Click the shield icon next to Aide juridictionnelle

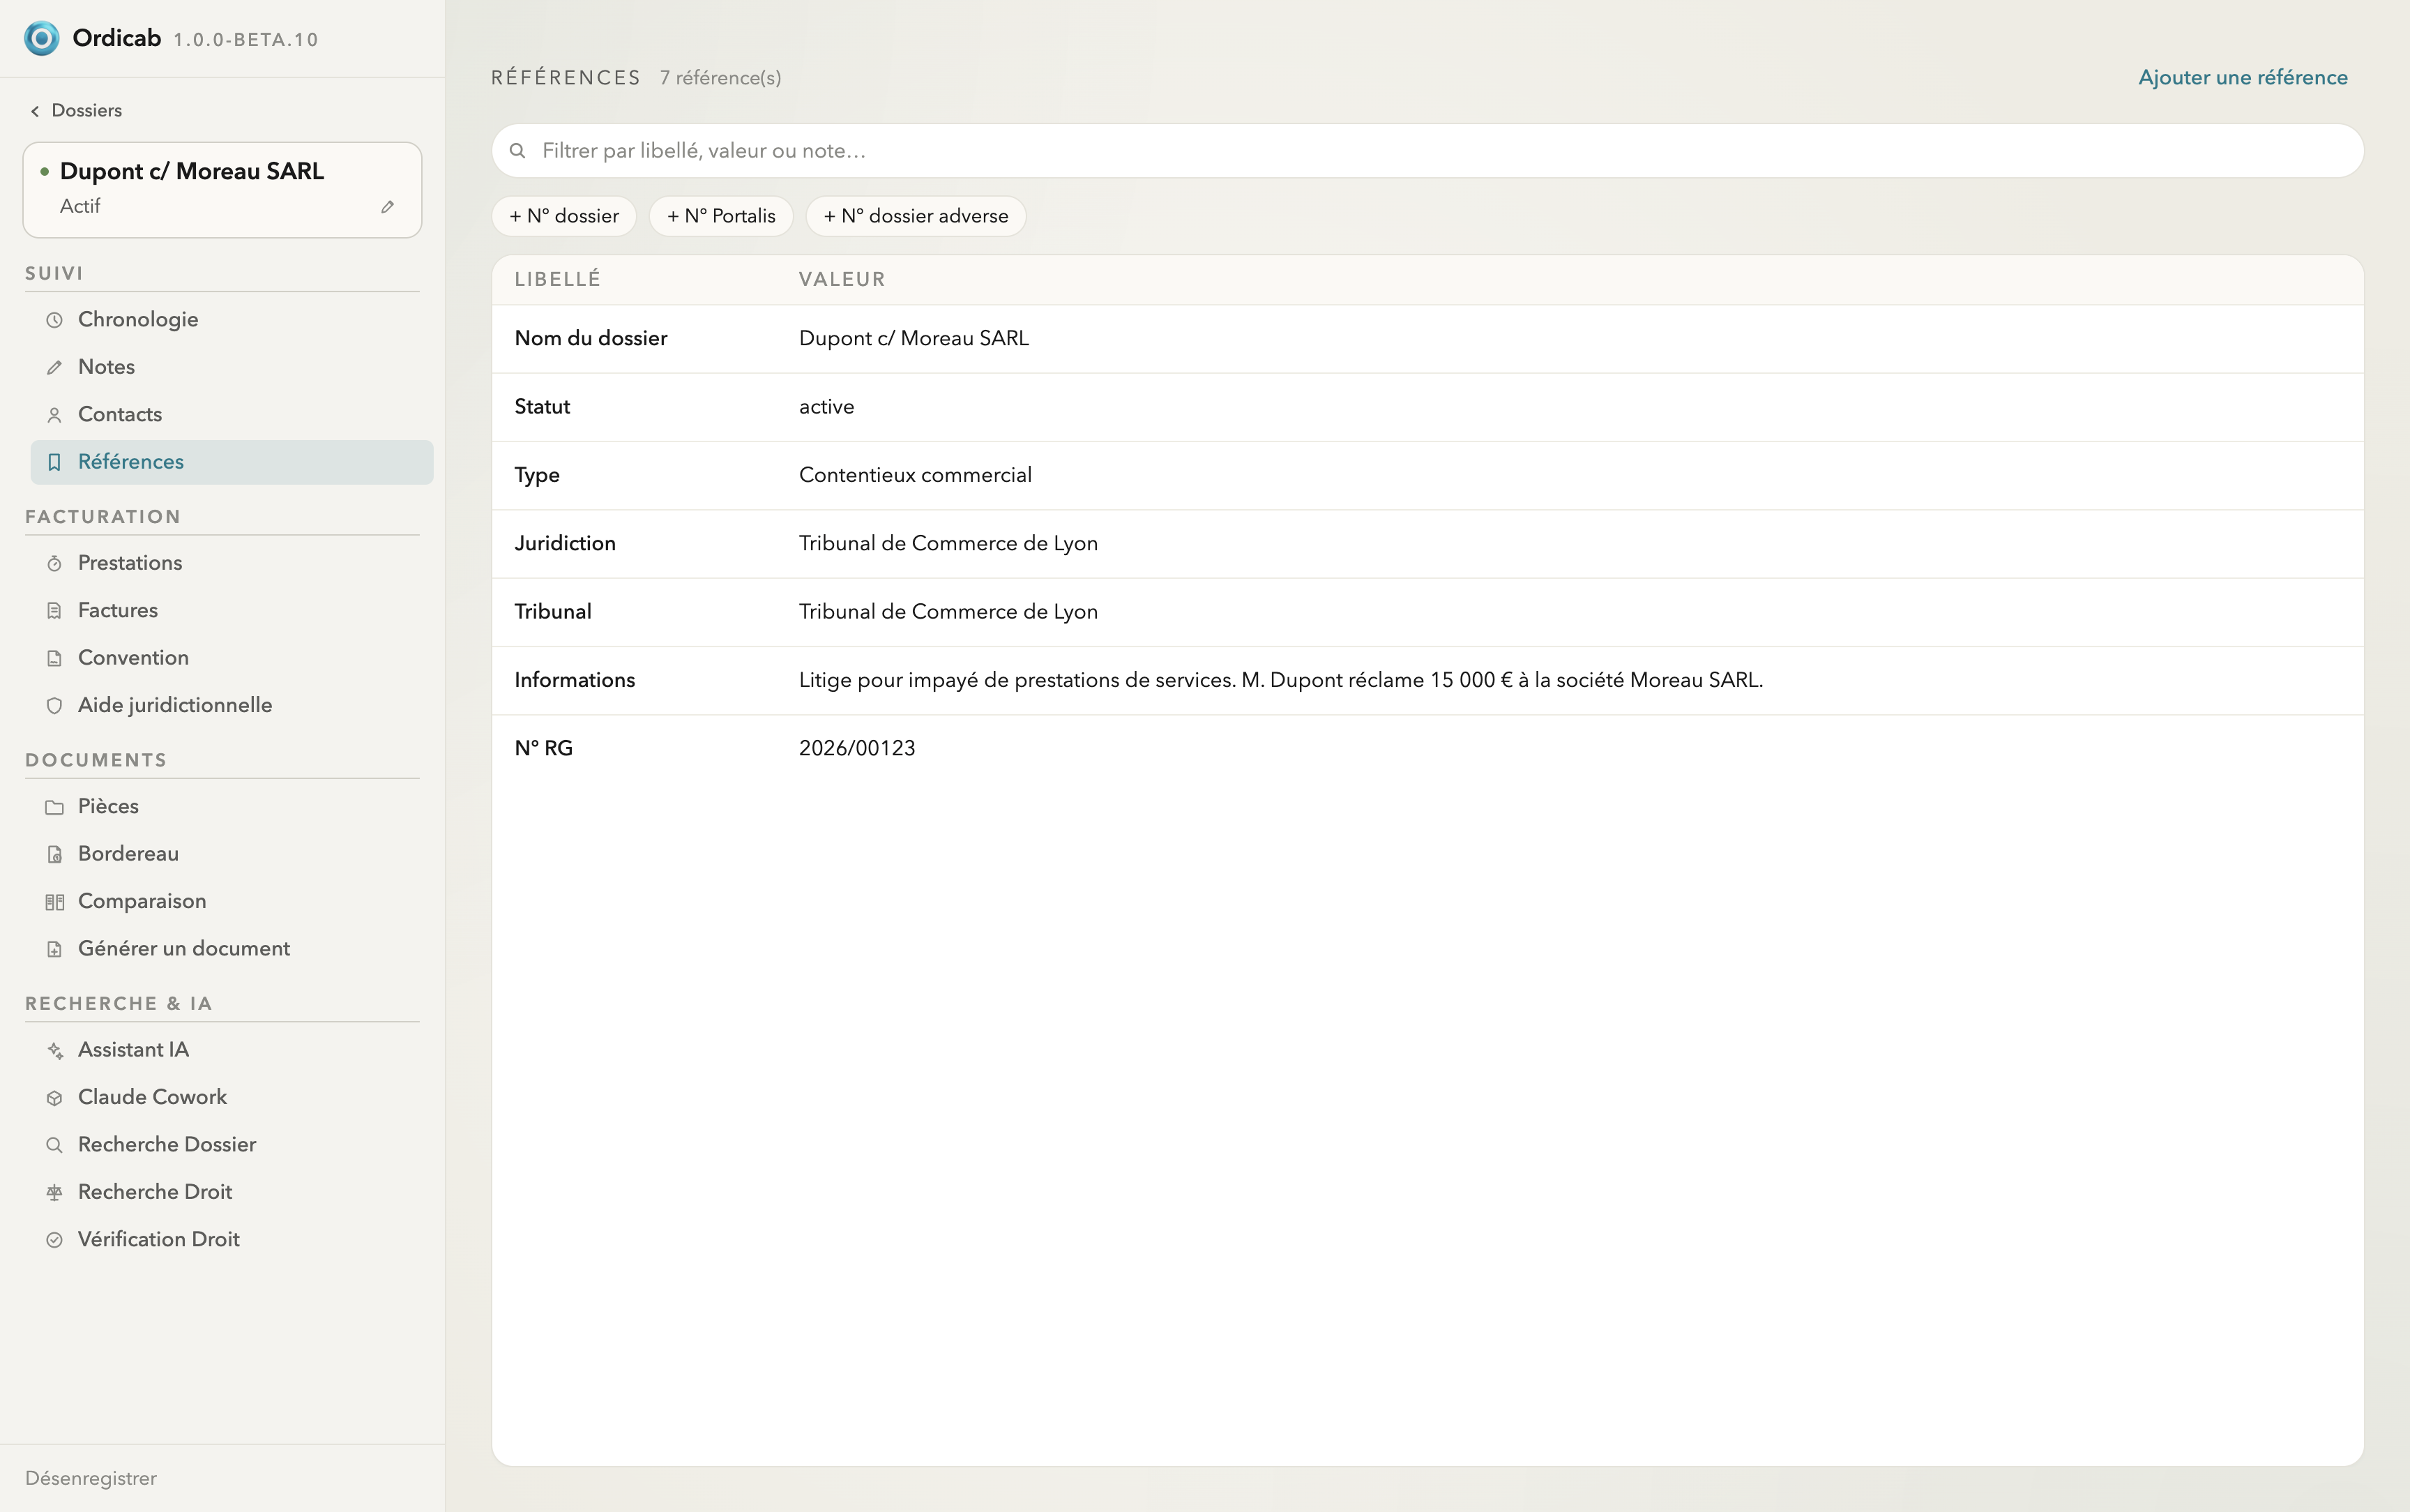tap(55, 706)
